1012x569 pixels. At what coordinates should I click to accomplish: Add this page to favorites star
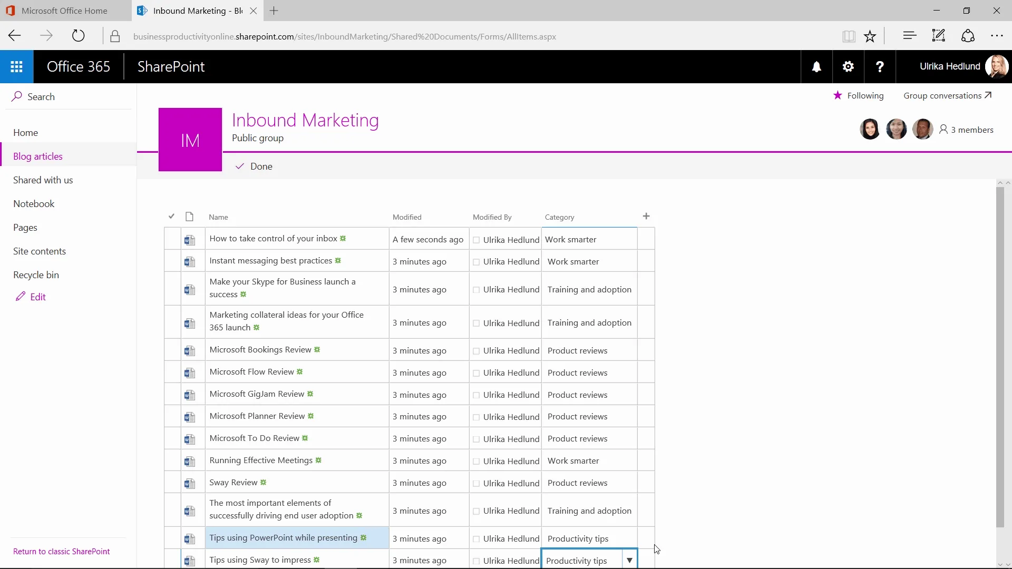[870, 36]
